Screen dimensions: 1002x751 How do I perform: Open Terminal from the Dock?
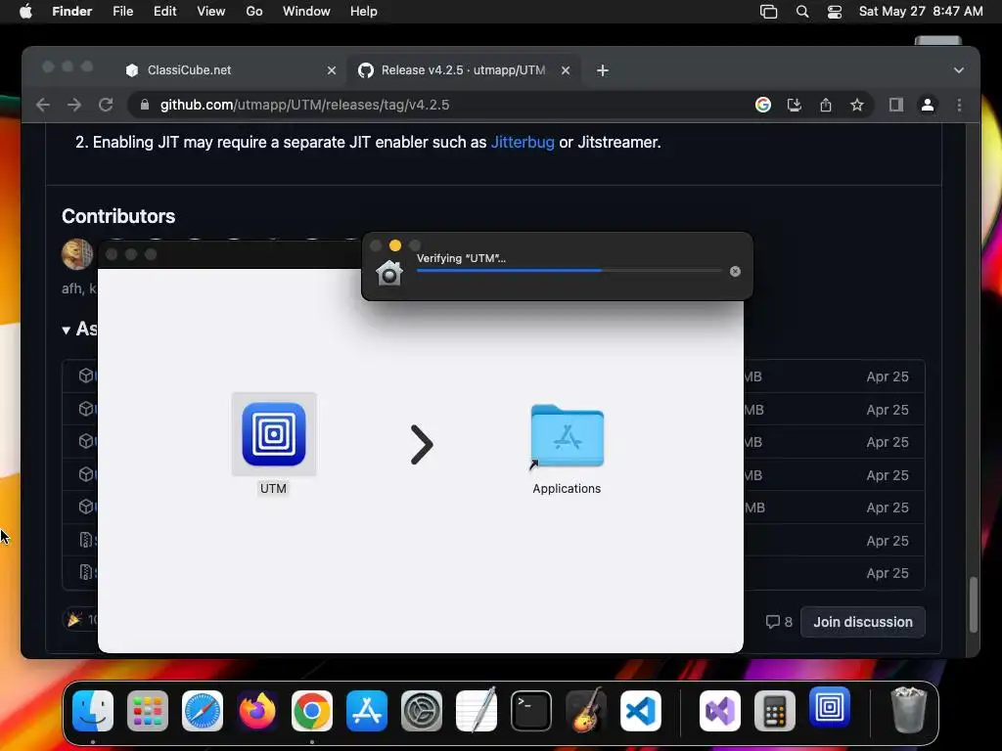click(x=531, y=711)
